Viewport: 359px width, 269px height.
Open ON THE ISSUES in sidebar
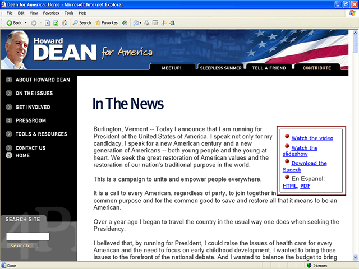[34, 94]
